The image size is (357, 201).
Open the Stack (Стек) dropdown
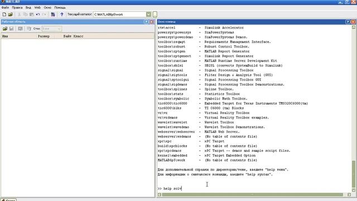coord(52,28)
